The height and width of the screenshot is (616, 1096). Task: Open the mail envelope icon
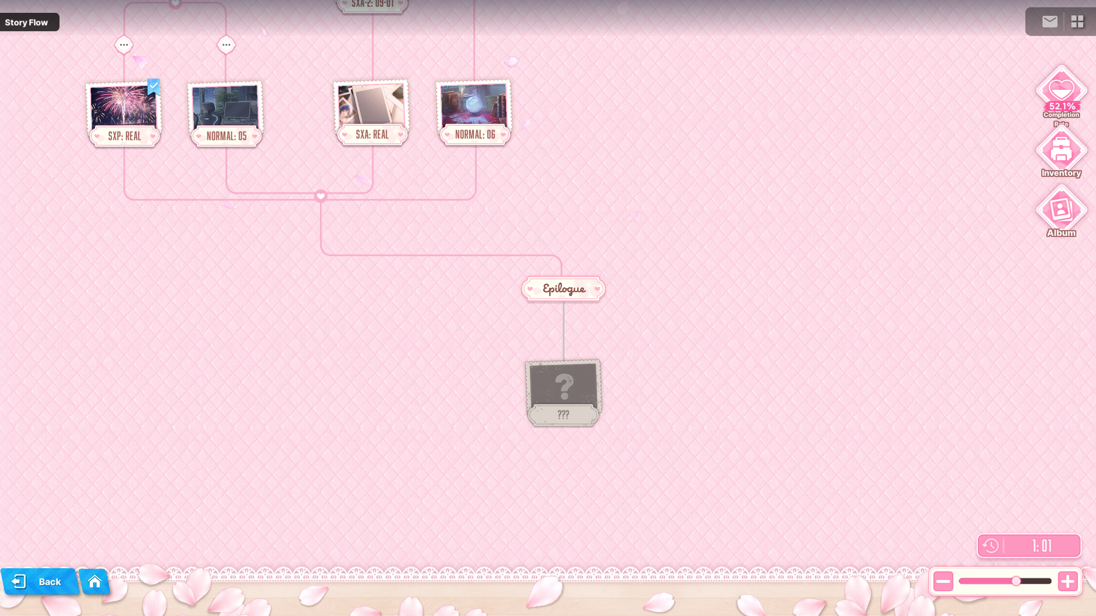click(x=1049, y=21)
